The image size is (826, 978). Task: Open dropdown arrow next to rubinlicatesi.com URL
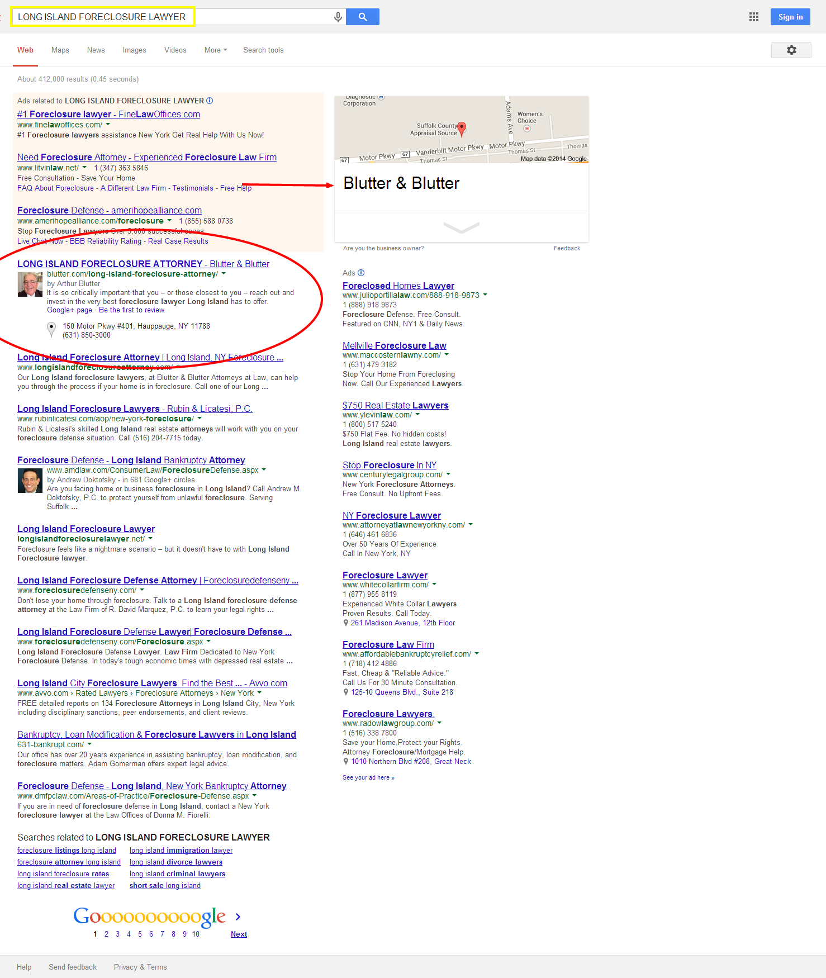click(200, 419)
